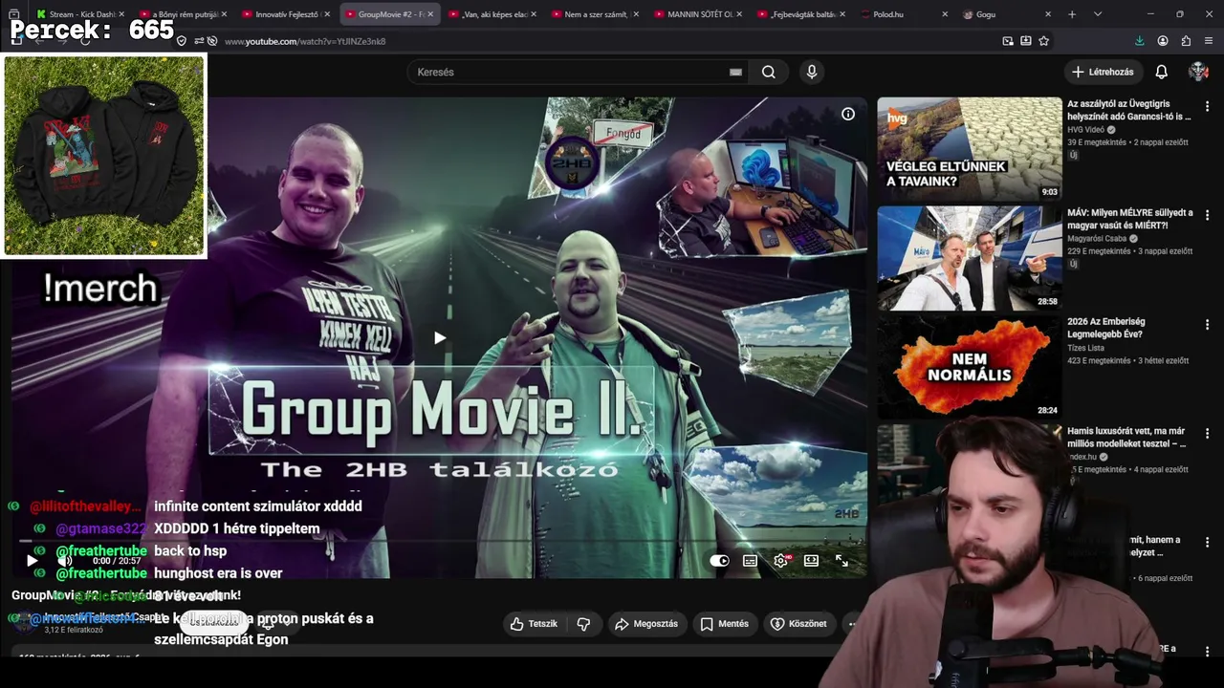Open the 'Az aszálytól az Üvegtigris' video title
Image resolution: width=1224 pixels, height=688 pixels.
(x=1129, y=110)
